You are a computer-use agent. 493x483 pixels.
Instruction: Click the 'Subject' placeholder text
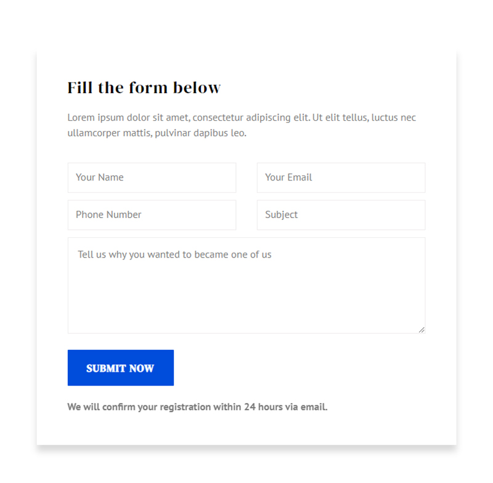(x=282, y=215)
